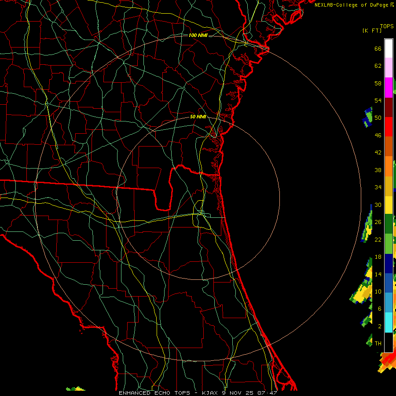Click the '30' legend value
The image size is (396, 396).
[378, 205]
